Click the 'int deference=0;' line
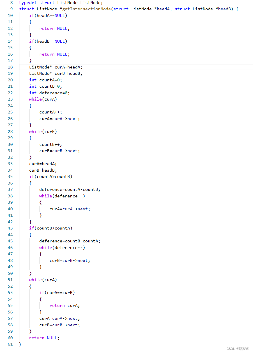The image size is (253, 353). pyautogui.click(x=49, y=93)
